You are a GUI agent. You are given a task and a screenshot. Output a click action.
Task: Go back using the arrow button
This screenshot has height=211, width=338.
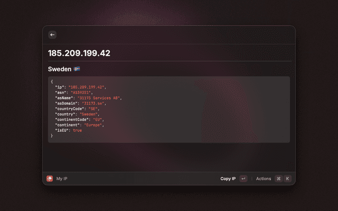52,35
